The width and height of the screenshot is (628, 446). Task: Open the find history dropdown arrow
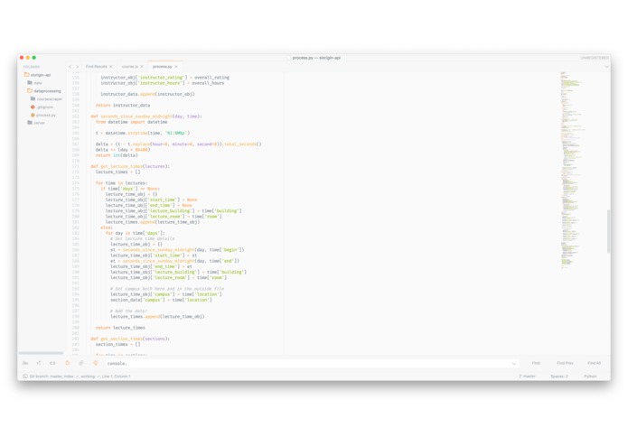pyautogui.click(x=514, y=363)
